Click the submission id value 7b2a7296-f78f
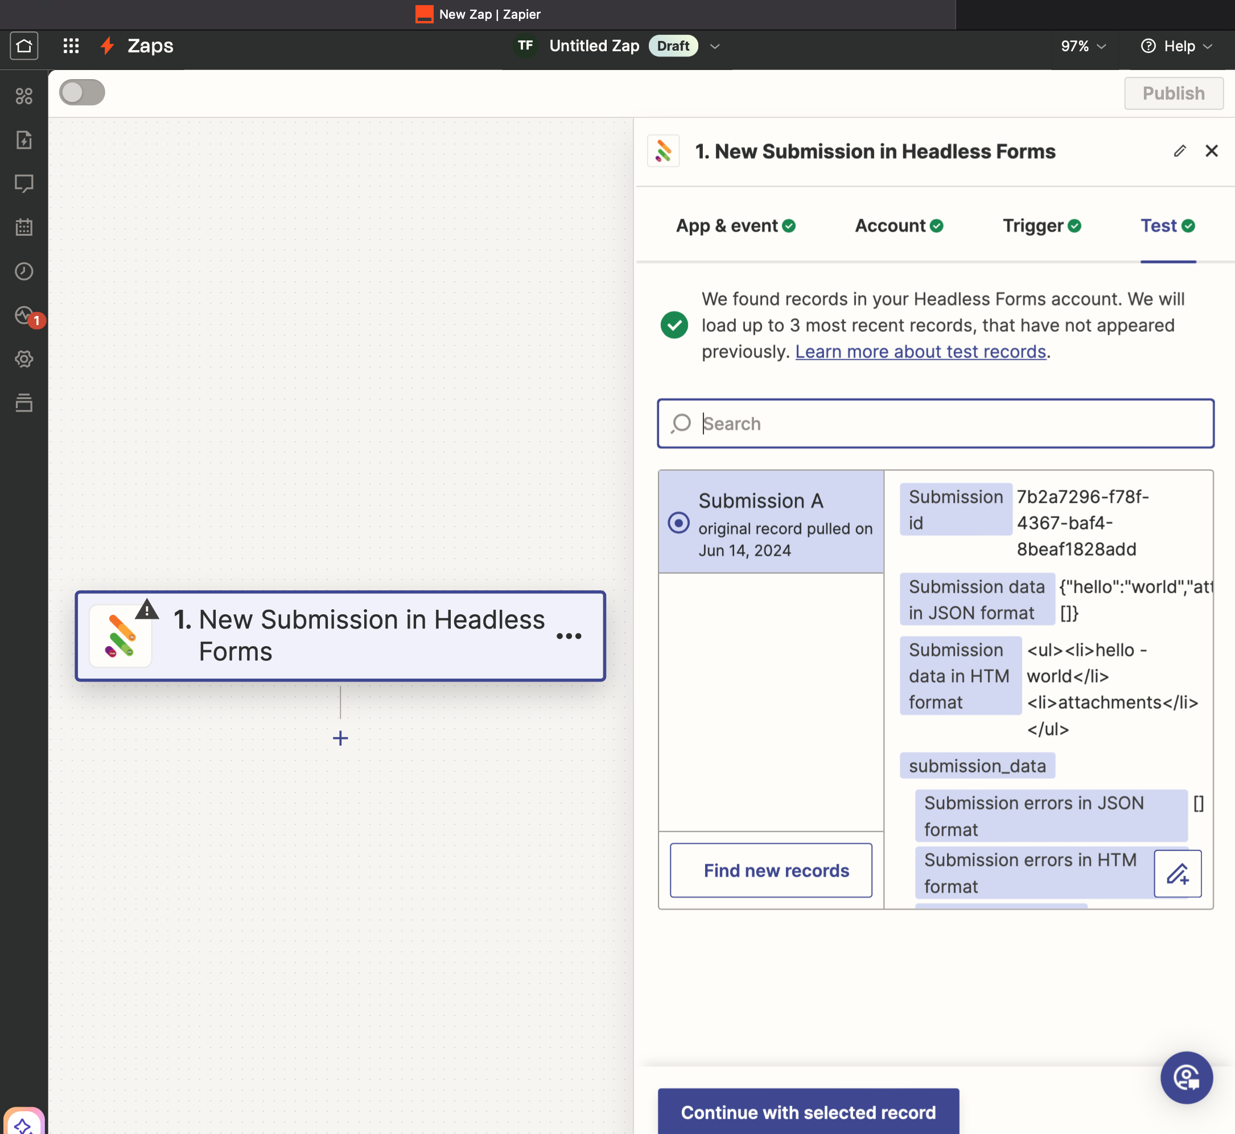 (1083, 523)
